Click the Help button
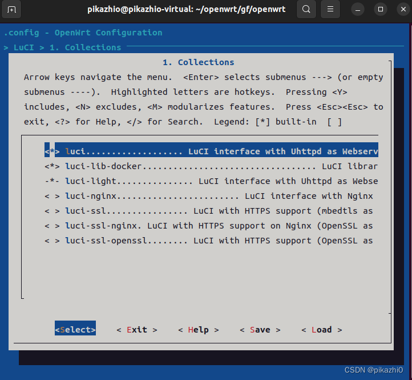The width and height of the screenshot is (412, 380). point(199,330)
